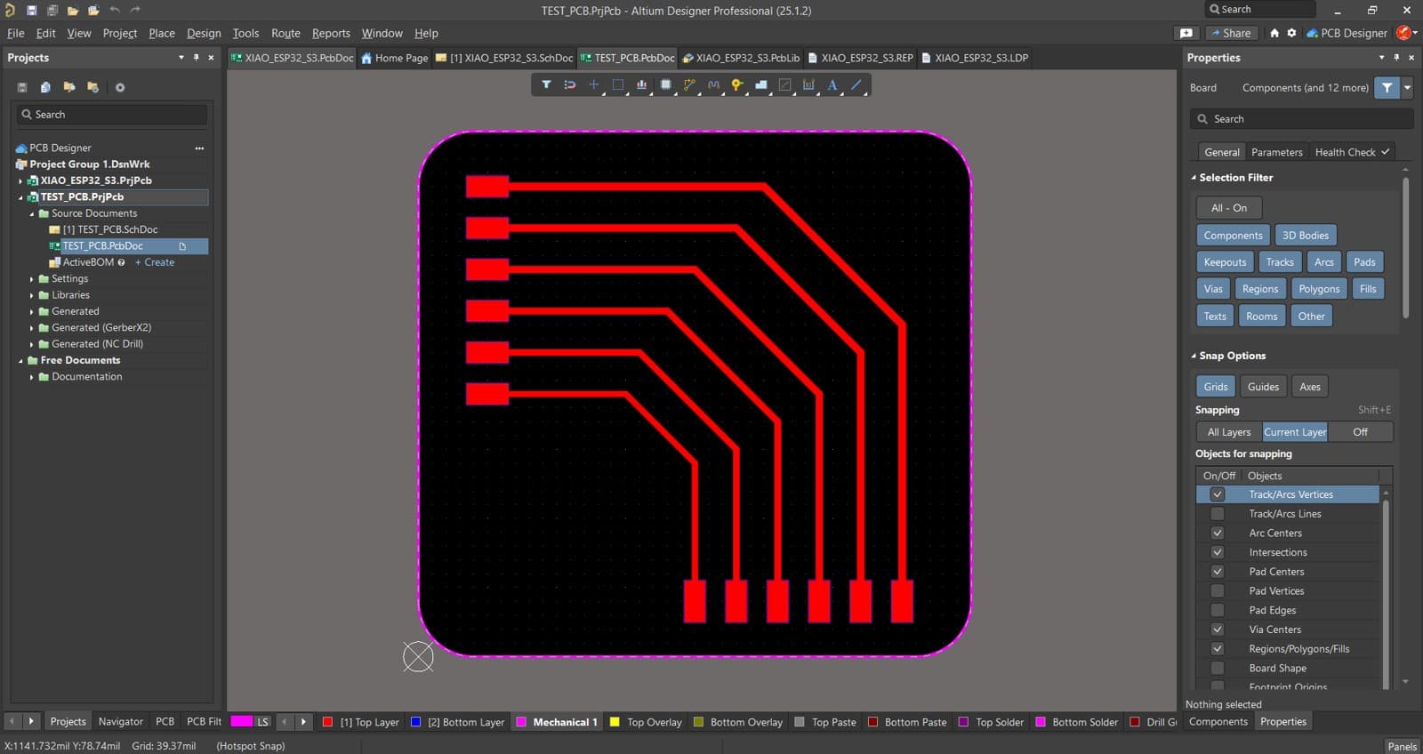Click the Properties panel filter funnel button

pos(1387,87)
